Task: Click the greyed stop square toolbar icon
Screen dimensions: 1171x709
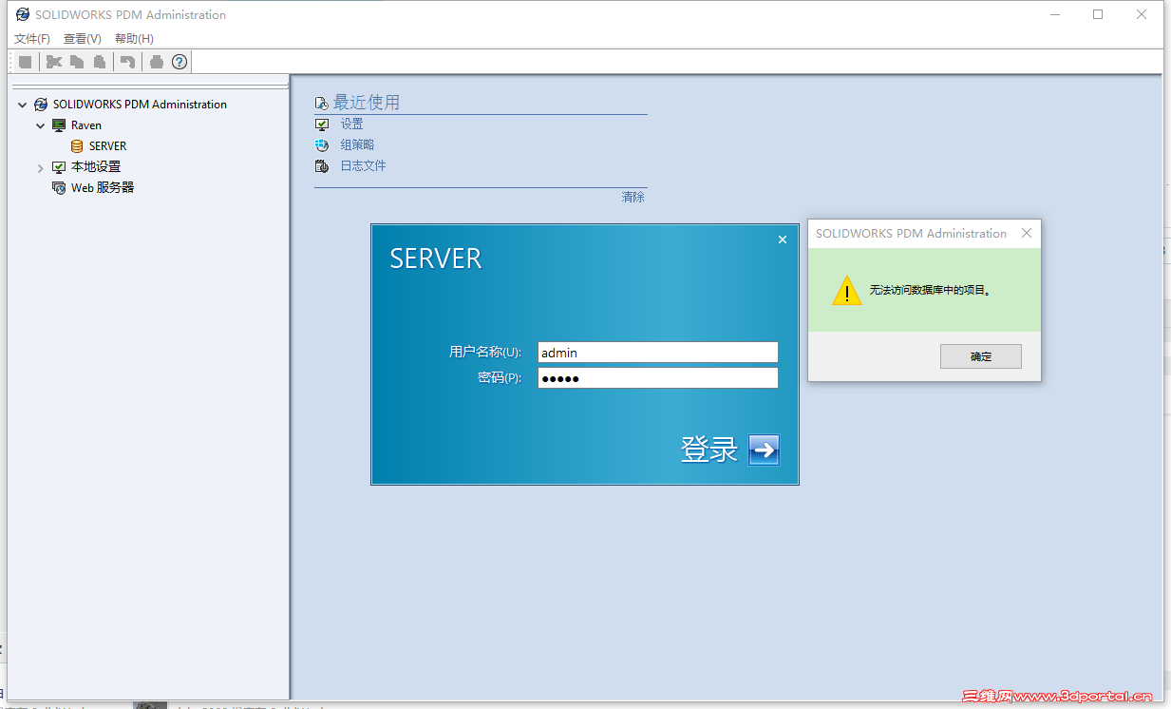Action: pos(26,62)
